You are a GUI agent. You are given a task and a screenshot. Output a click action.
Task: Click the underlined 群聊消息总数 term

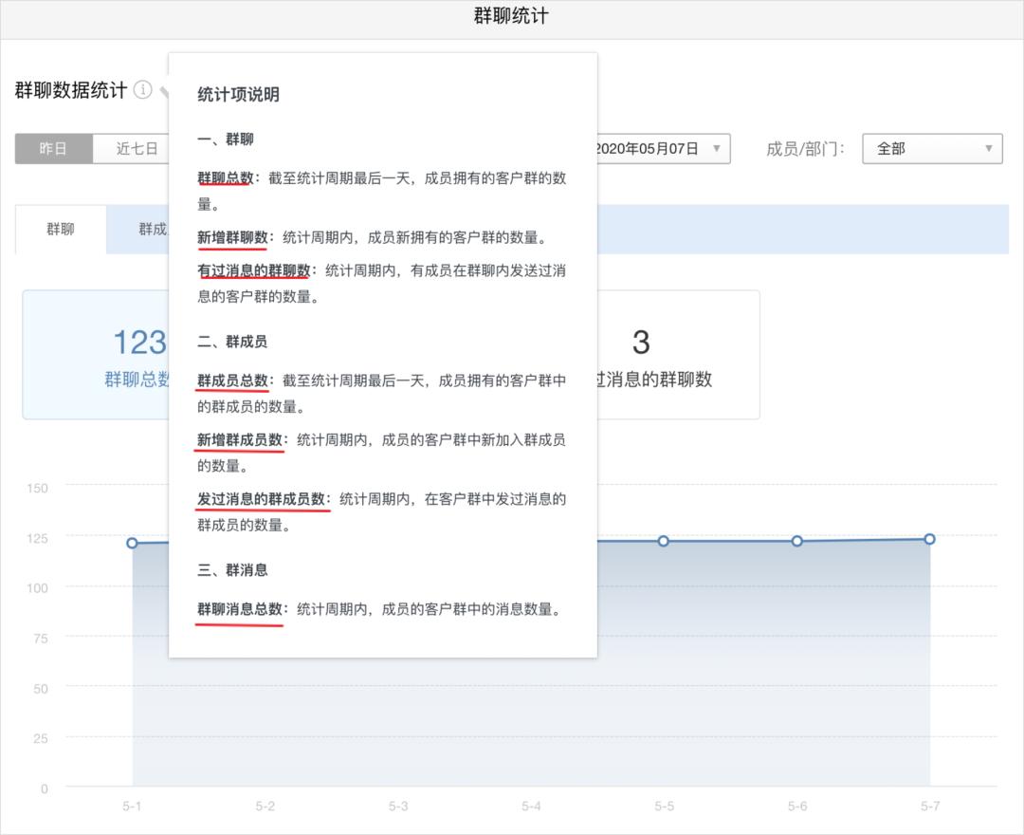(240, 609)
